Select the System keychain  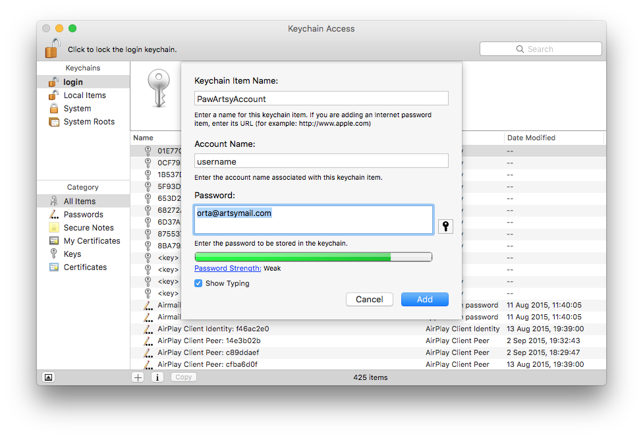click(83, 108)
